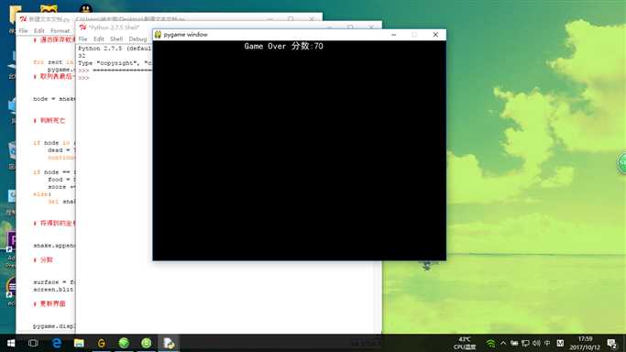Click the battery icon in system tray

coord(514,343)
